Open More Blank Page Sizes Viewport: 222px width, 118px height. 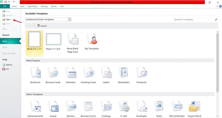(x=73, y=43)
